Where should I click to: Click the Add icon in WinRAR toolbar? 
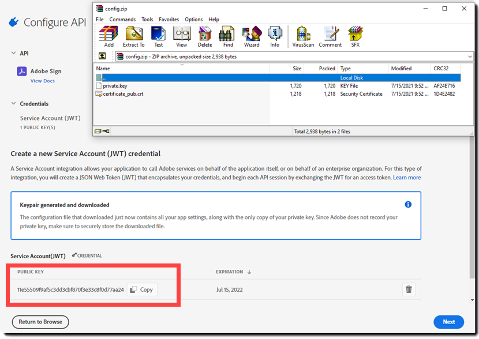coord(108,36)
